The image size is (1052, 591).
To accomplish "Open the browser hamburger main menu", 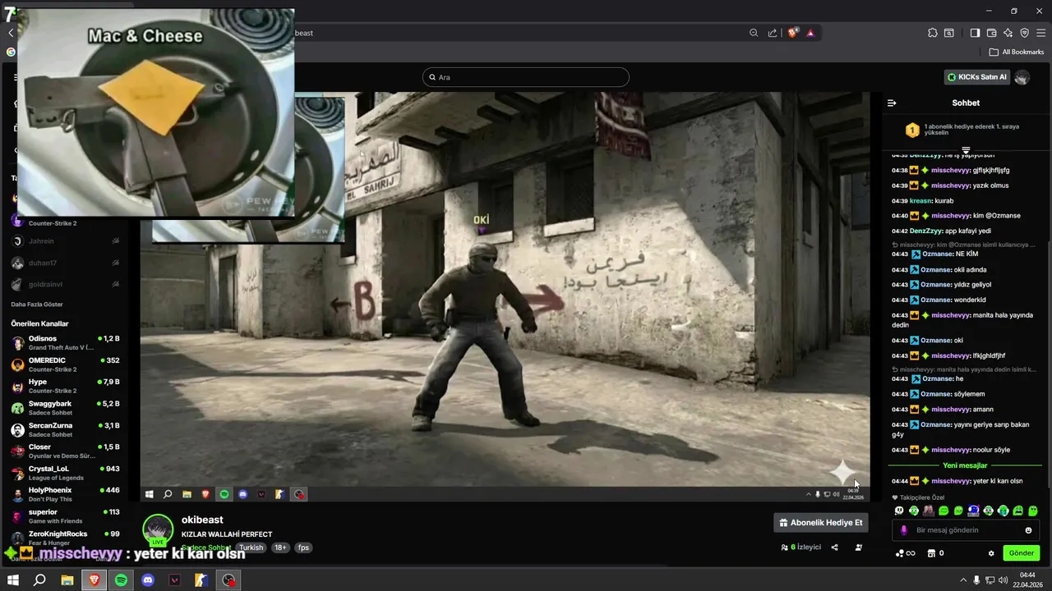I will pos(1040,33).
